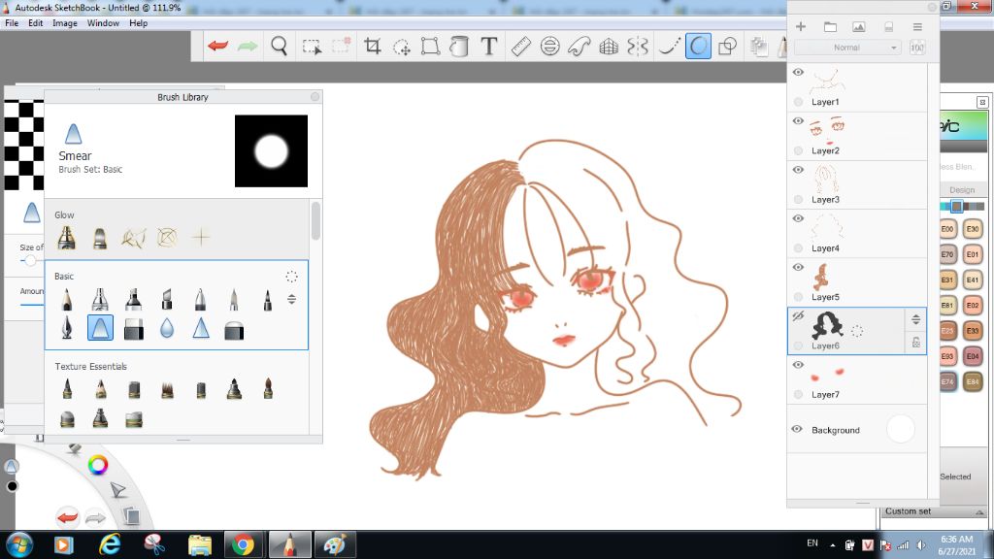
Task: Click the Windows Start button
Action: click(19, 545)
